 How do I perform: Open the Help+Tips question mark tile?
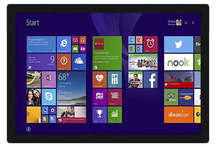coord(64,62)
